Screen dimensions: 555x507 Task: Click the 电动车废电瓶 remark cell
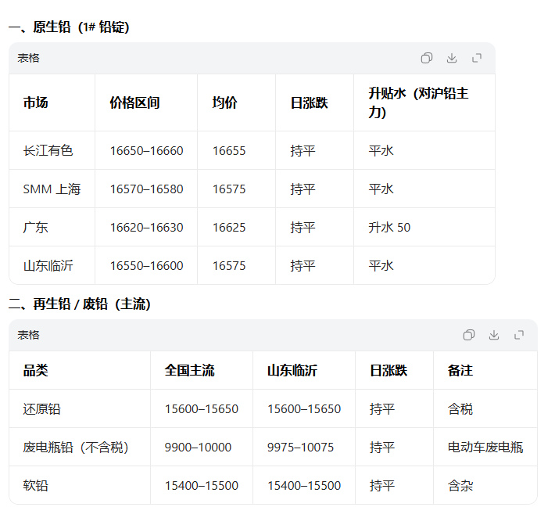pos(485,448)
